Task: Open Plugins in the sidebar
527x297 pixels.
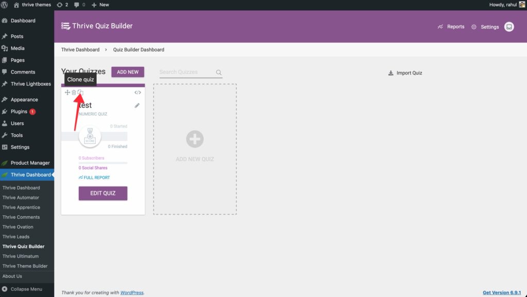Action: pyautogui.click(x=19, y=112)
